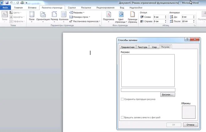Image resolution: width=206 pixels, height=132 pixels.
Task: Click the Образец sample preview box
Action: (x=189, y=112)
